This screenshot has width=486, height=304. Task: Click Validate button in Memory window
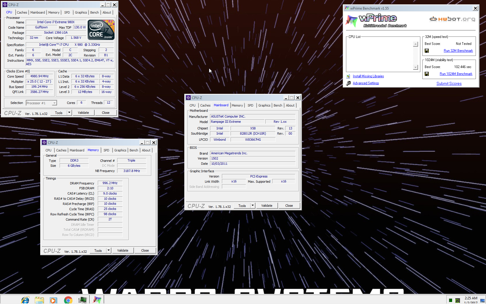(123, 250)
